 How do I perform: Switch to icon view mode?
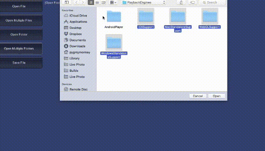tap(91, 2)
